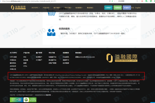The image size is (155, 103).
Task: Expand the 关于OFFC header menu
Action: [x=36, y=8]
